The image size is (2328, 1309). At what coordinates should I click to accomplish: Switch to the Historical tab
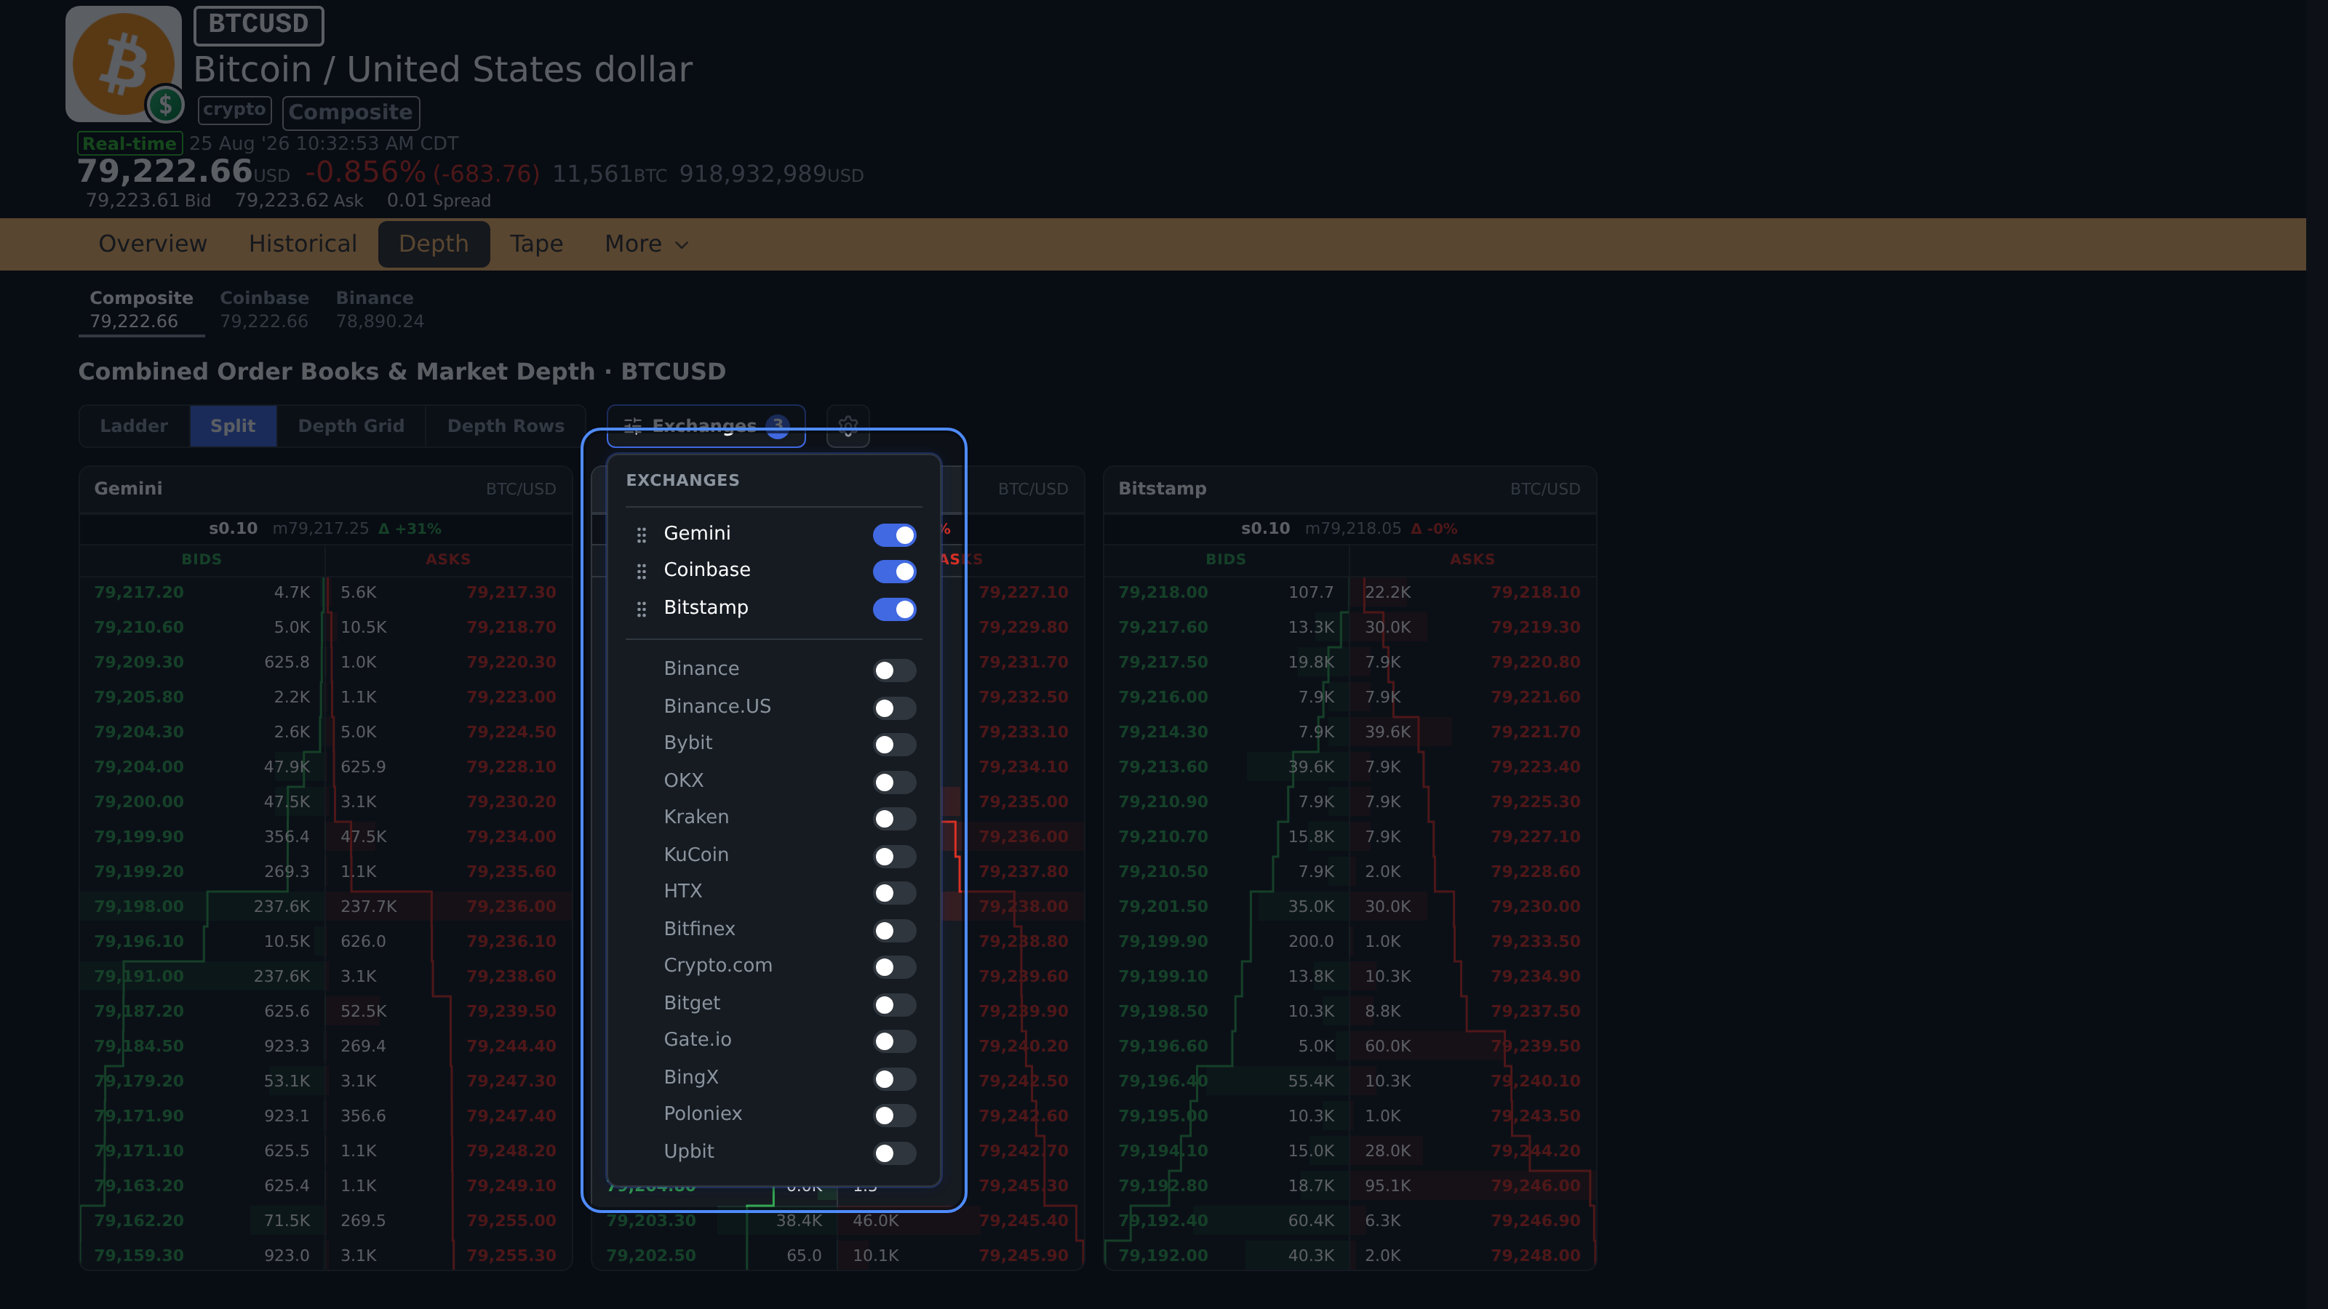[303, 244]
